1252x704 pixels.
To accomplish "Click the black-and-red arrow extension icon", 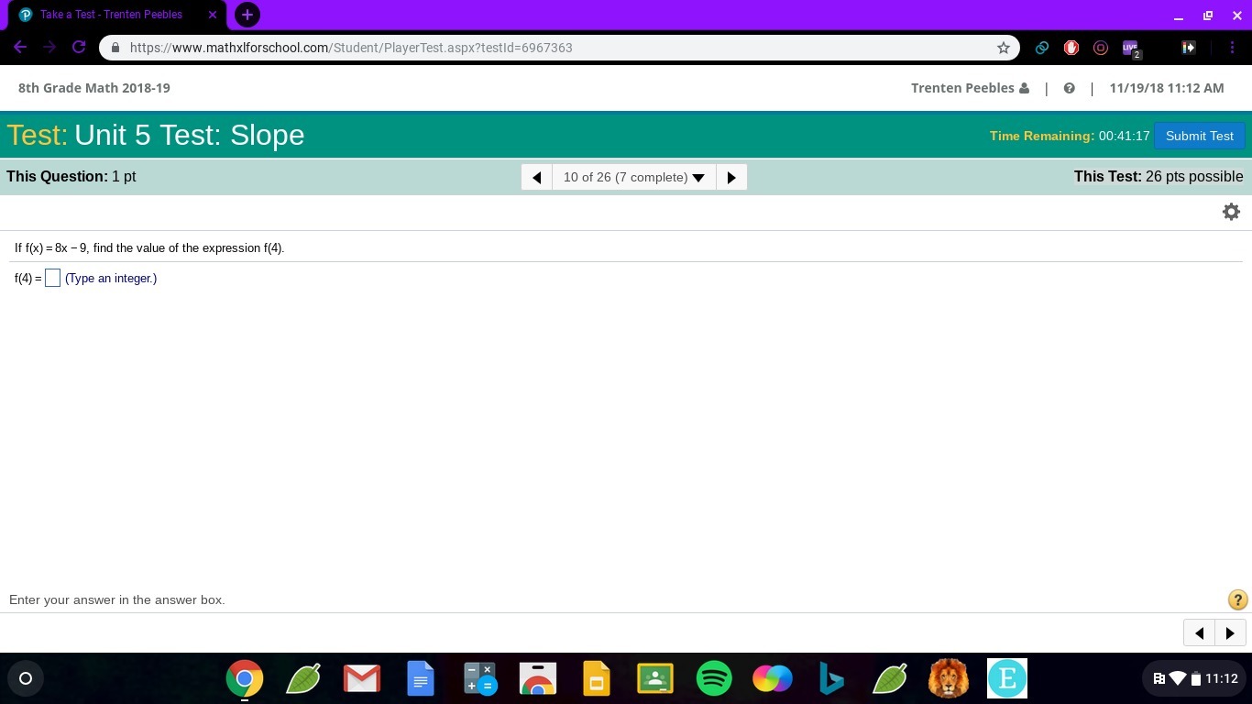I will [1189, 48].
